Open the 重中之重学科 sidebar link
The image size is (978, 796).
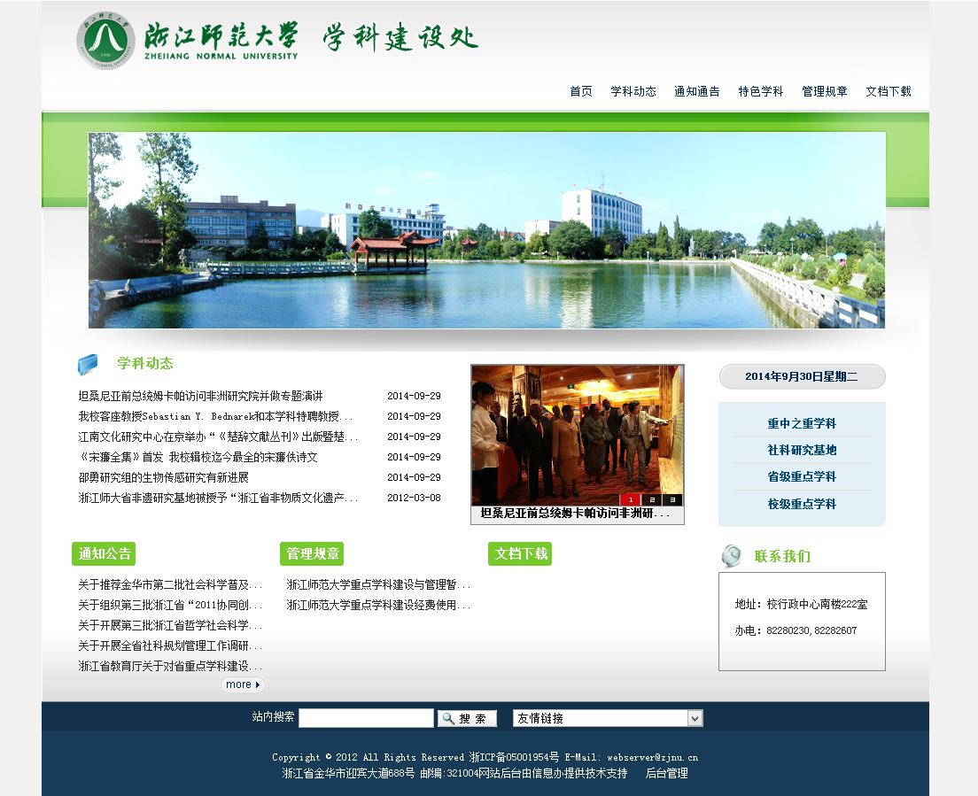[802, 423]
